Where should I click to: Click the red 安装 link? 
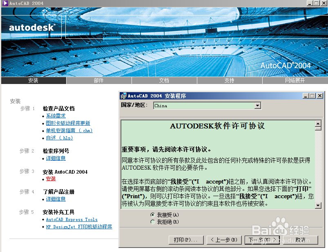tap(51, 179)
